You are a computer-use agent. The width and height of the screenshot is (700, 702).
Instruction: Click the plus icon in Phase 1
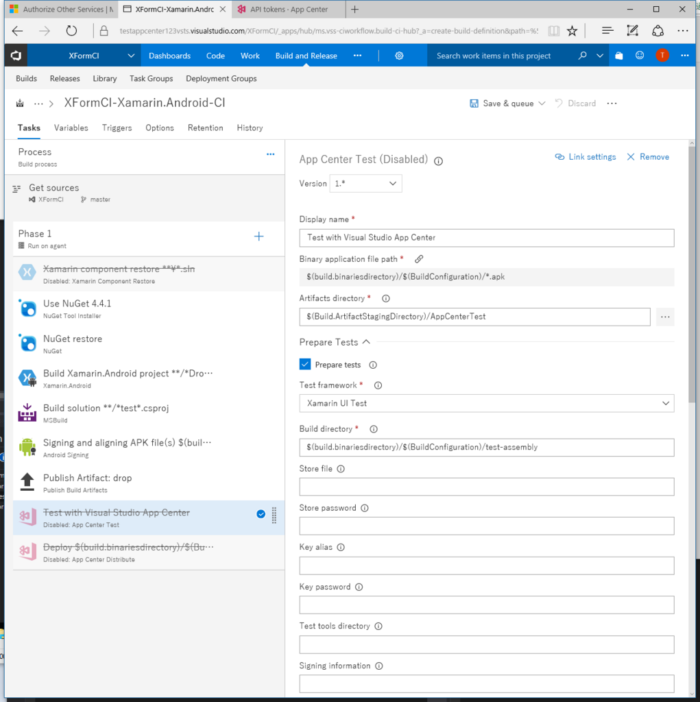[x=259, y=237]
